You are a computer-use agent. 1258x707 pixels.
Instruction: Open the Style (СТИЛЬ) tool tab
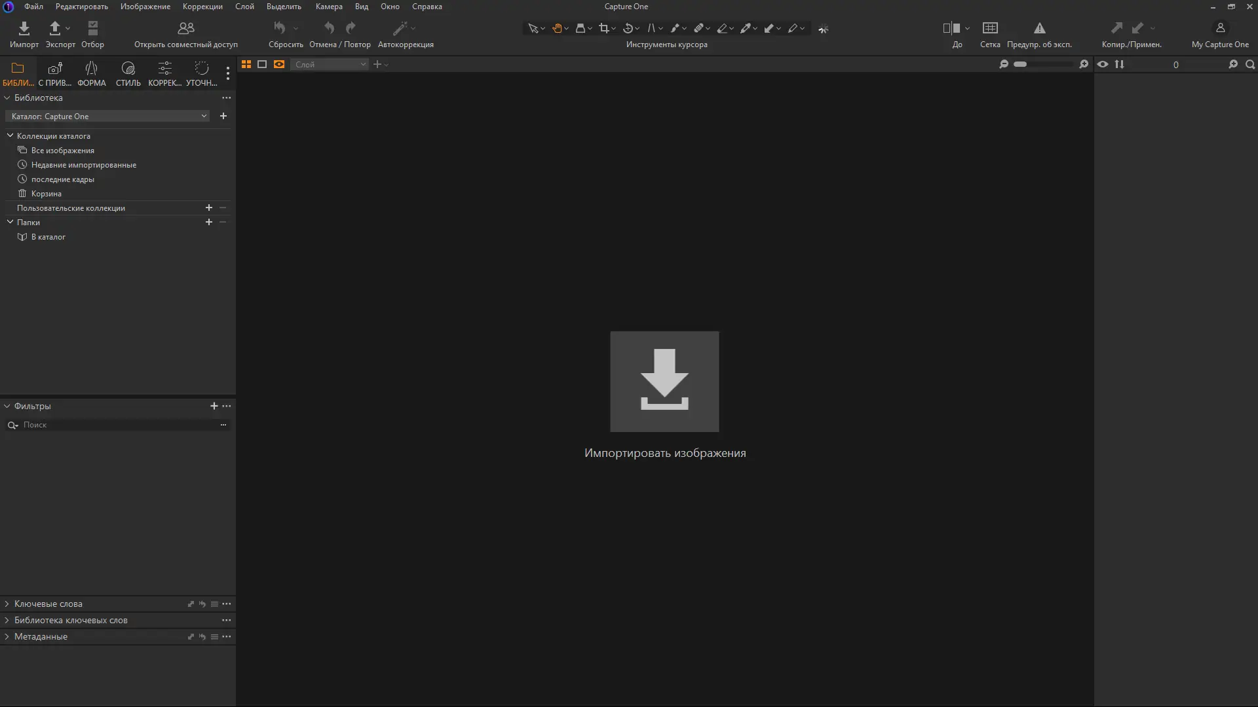[128, 73]
